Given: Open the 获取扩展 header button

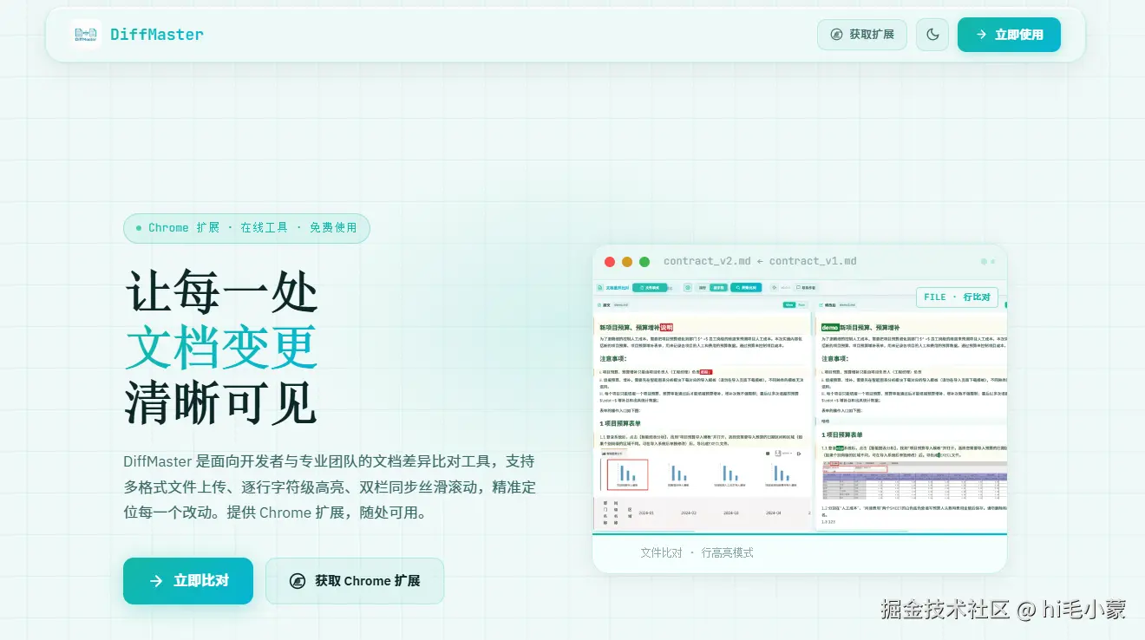Looking at the screenshot, I should point(862,35).
